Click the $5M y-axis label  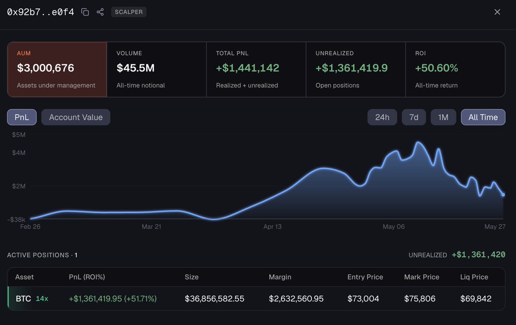(18, 135)
